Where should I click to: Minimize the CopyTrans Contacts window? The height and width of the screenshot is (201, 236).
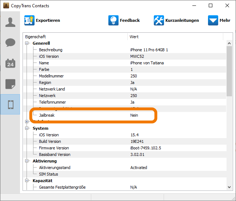point(194,5)
